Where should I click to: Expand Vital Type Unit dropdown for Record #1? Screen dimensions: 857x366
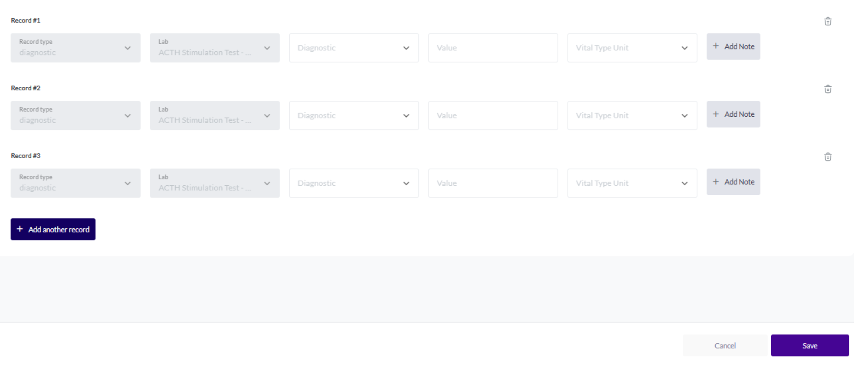632,48
